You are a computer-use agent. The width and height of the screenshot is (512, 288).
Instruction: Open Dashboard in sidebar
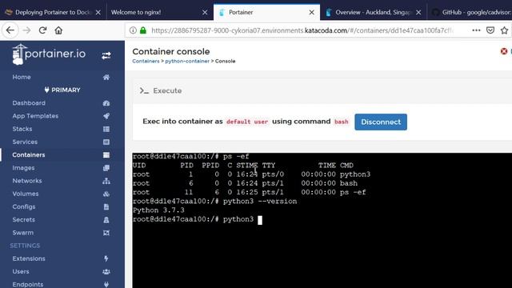pyautogui.click(x=29, y=103)
